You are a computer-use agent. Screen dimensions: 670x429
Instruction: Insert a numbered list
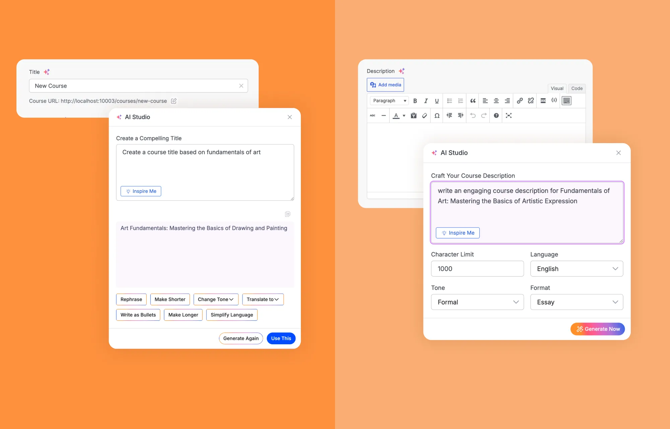461,101
